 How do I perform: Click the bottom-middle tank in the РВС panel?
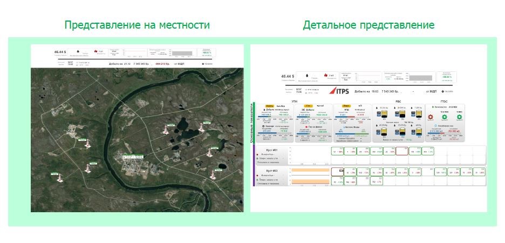coord(402,131)
